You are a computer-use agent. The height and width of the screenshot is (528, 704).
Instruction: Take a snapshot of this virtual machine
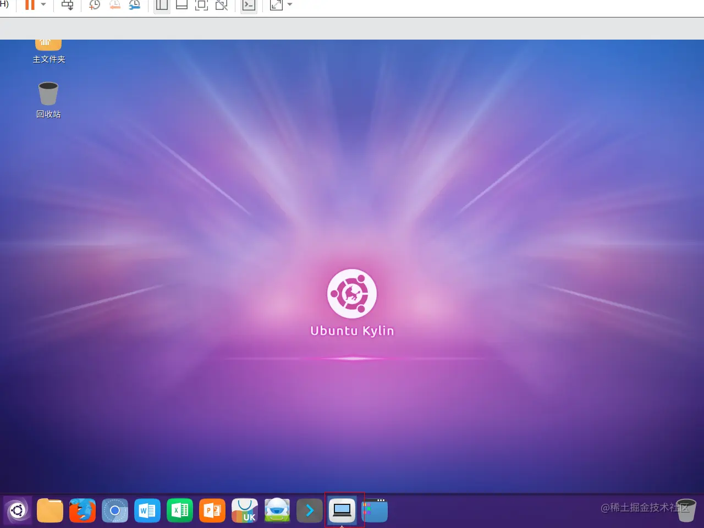(x=95, y=5)
